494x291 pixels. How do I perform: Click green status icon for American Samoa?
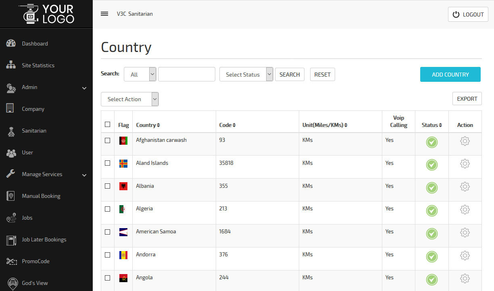(x=432, y=234)
